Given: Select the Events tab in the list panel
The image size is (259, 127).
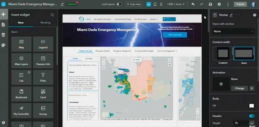Looking at the screenshot, I should [75, 59].
